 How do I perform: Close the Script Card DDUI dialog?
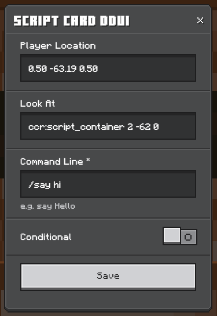coord(200,20)
